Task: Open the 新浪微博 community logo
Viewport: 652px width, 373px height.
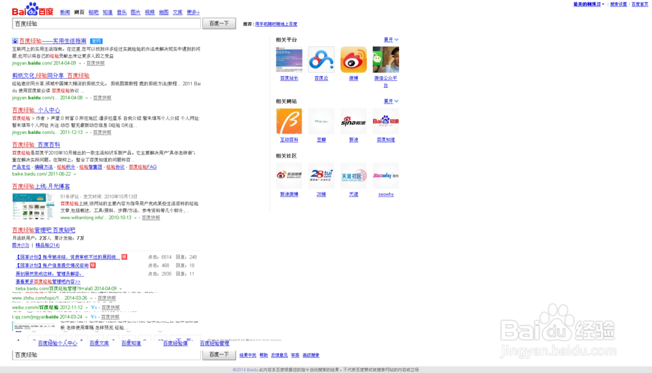Action: pos(289,176)
